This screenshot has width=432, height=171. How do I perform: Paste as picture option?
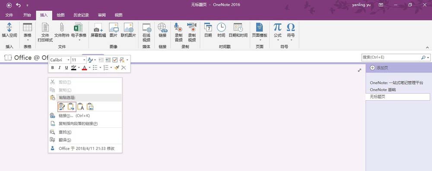click(90, 107)
